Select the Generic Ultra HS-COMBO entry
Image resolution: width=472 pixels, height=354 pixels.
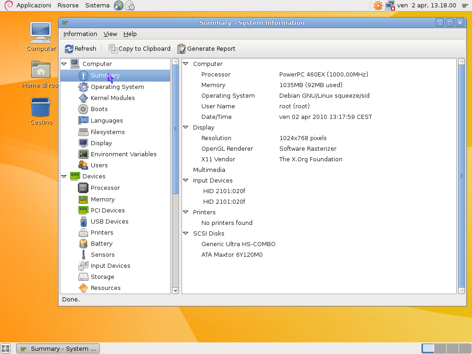tap(319, 244)
